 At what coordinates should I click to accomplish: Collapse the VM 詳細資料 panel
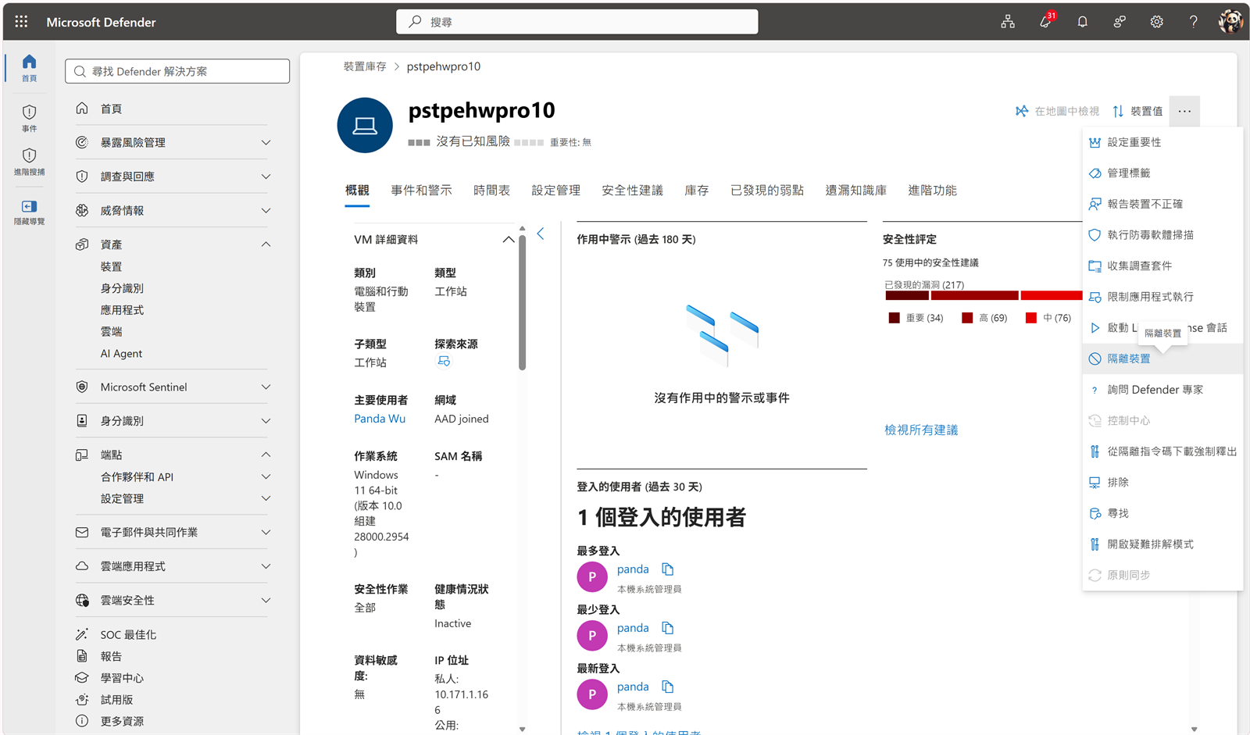509,240
